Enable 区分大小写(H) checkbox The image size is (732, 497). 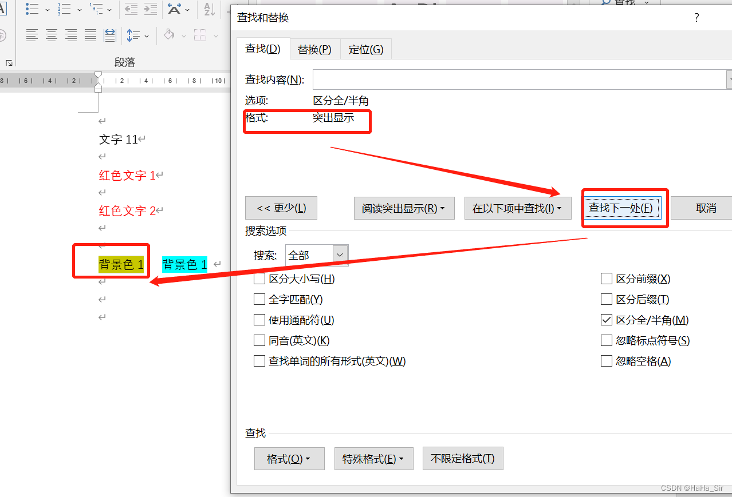(259, 279)
